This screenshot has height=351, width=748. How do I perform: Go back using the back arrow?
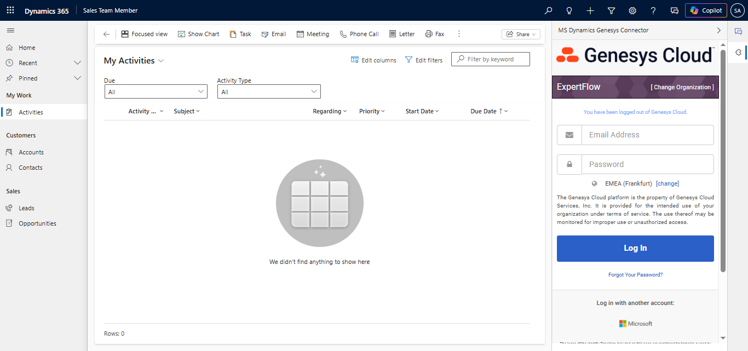[106, 34]
